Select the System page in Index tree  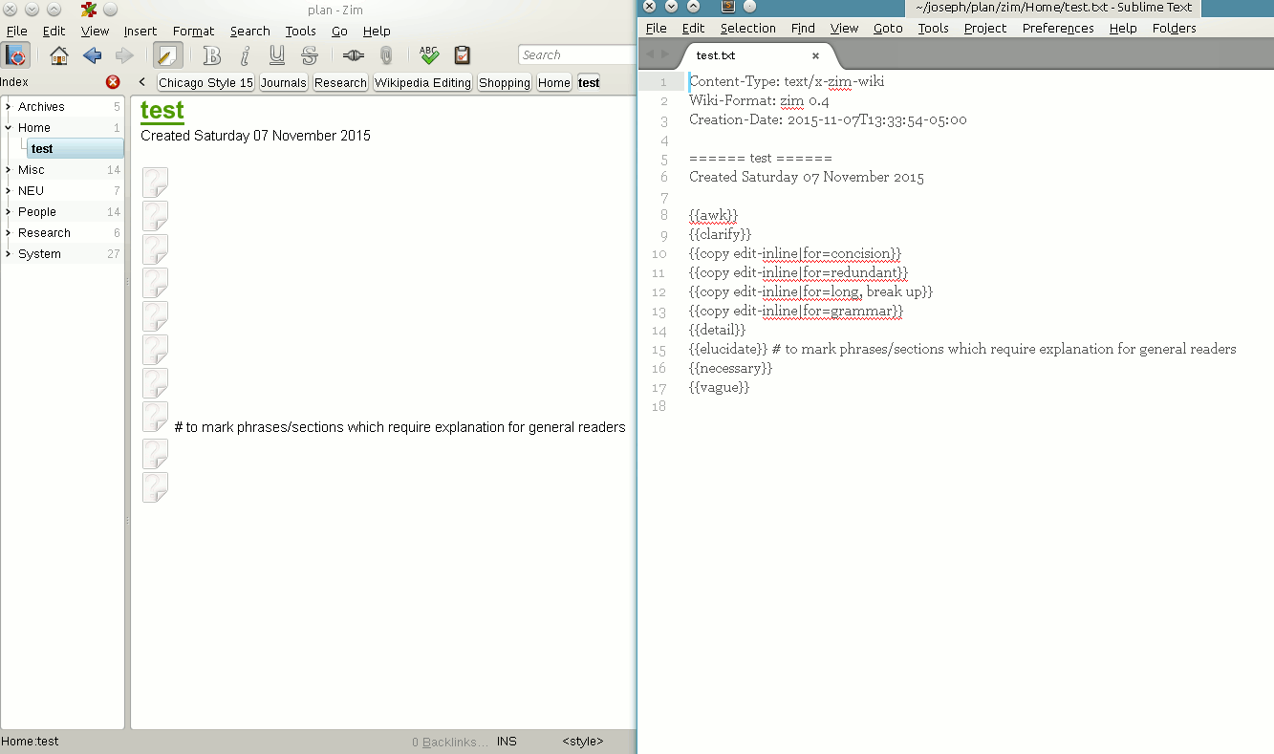point(39,253)
